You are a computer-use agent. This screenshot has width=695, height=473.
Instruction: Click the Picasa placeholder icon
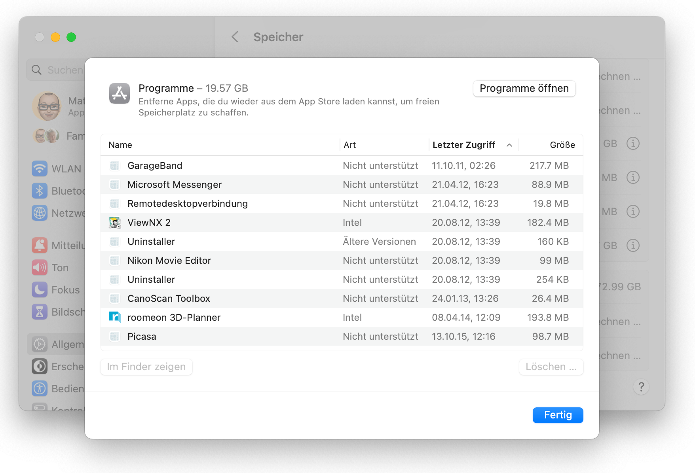[x=115, y=337]
